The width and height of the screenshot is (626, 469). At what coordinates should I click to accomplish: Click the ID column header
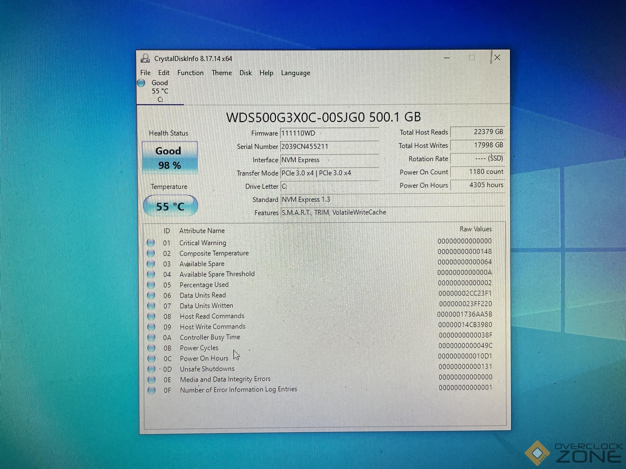(x=167, y=231)
